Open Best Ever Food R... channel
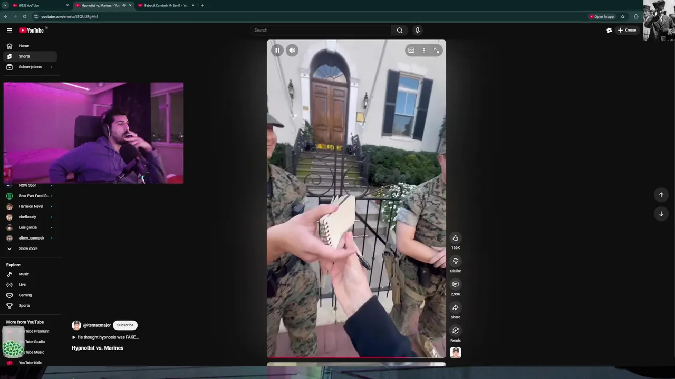 30,196
